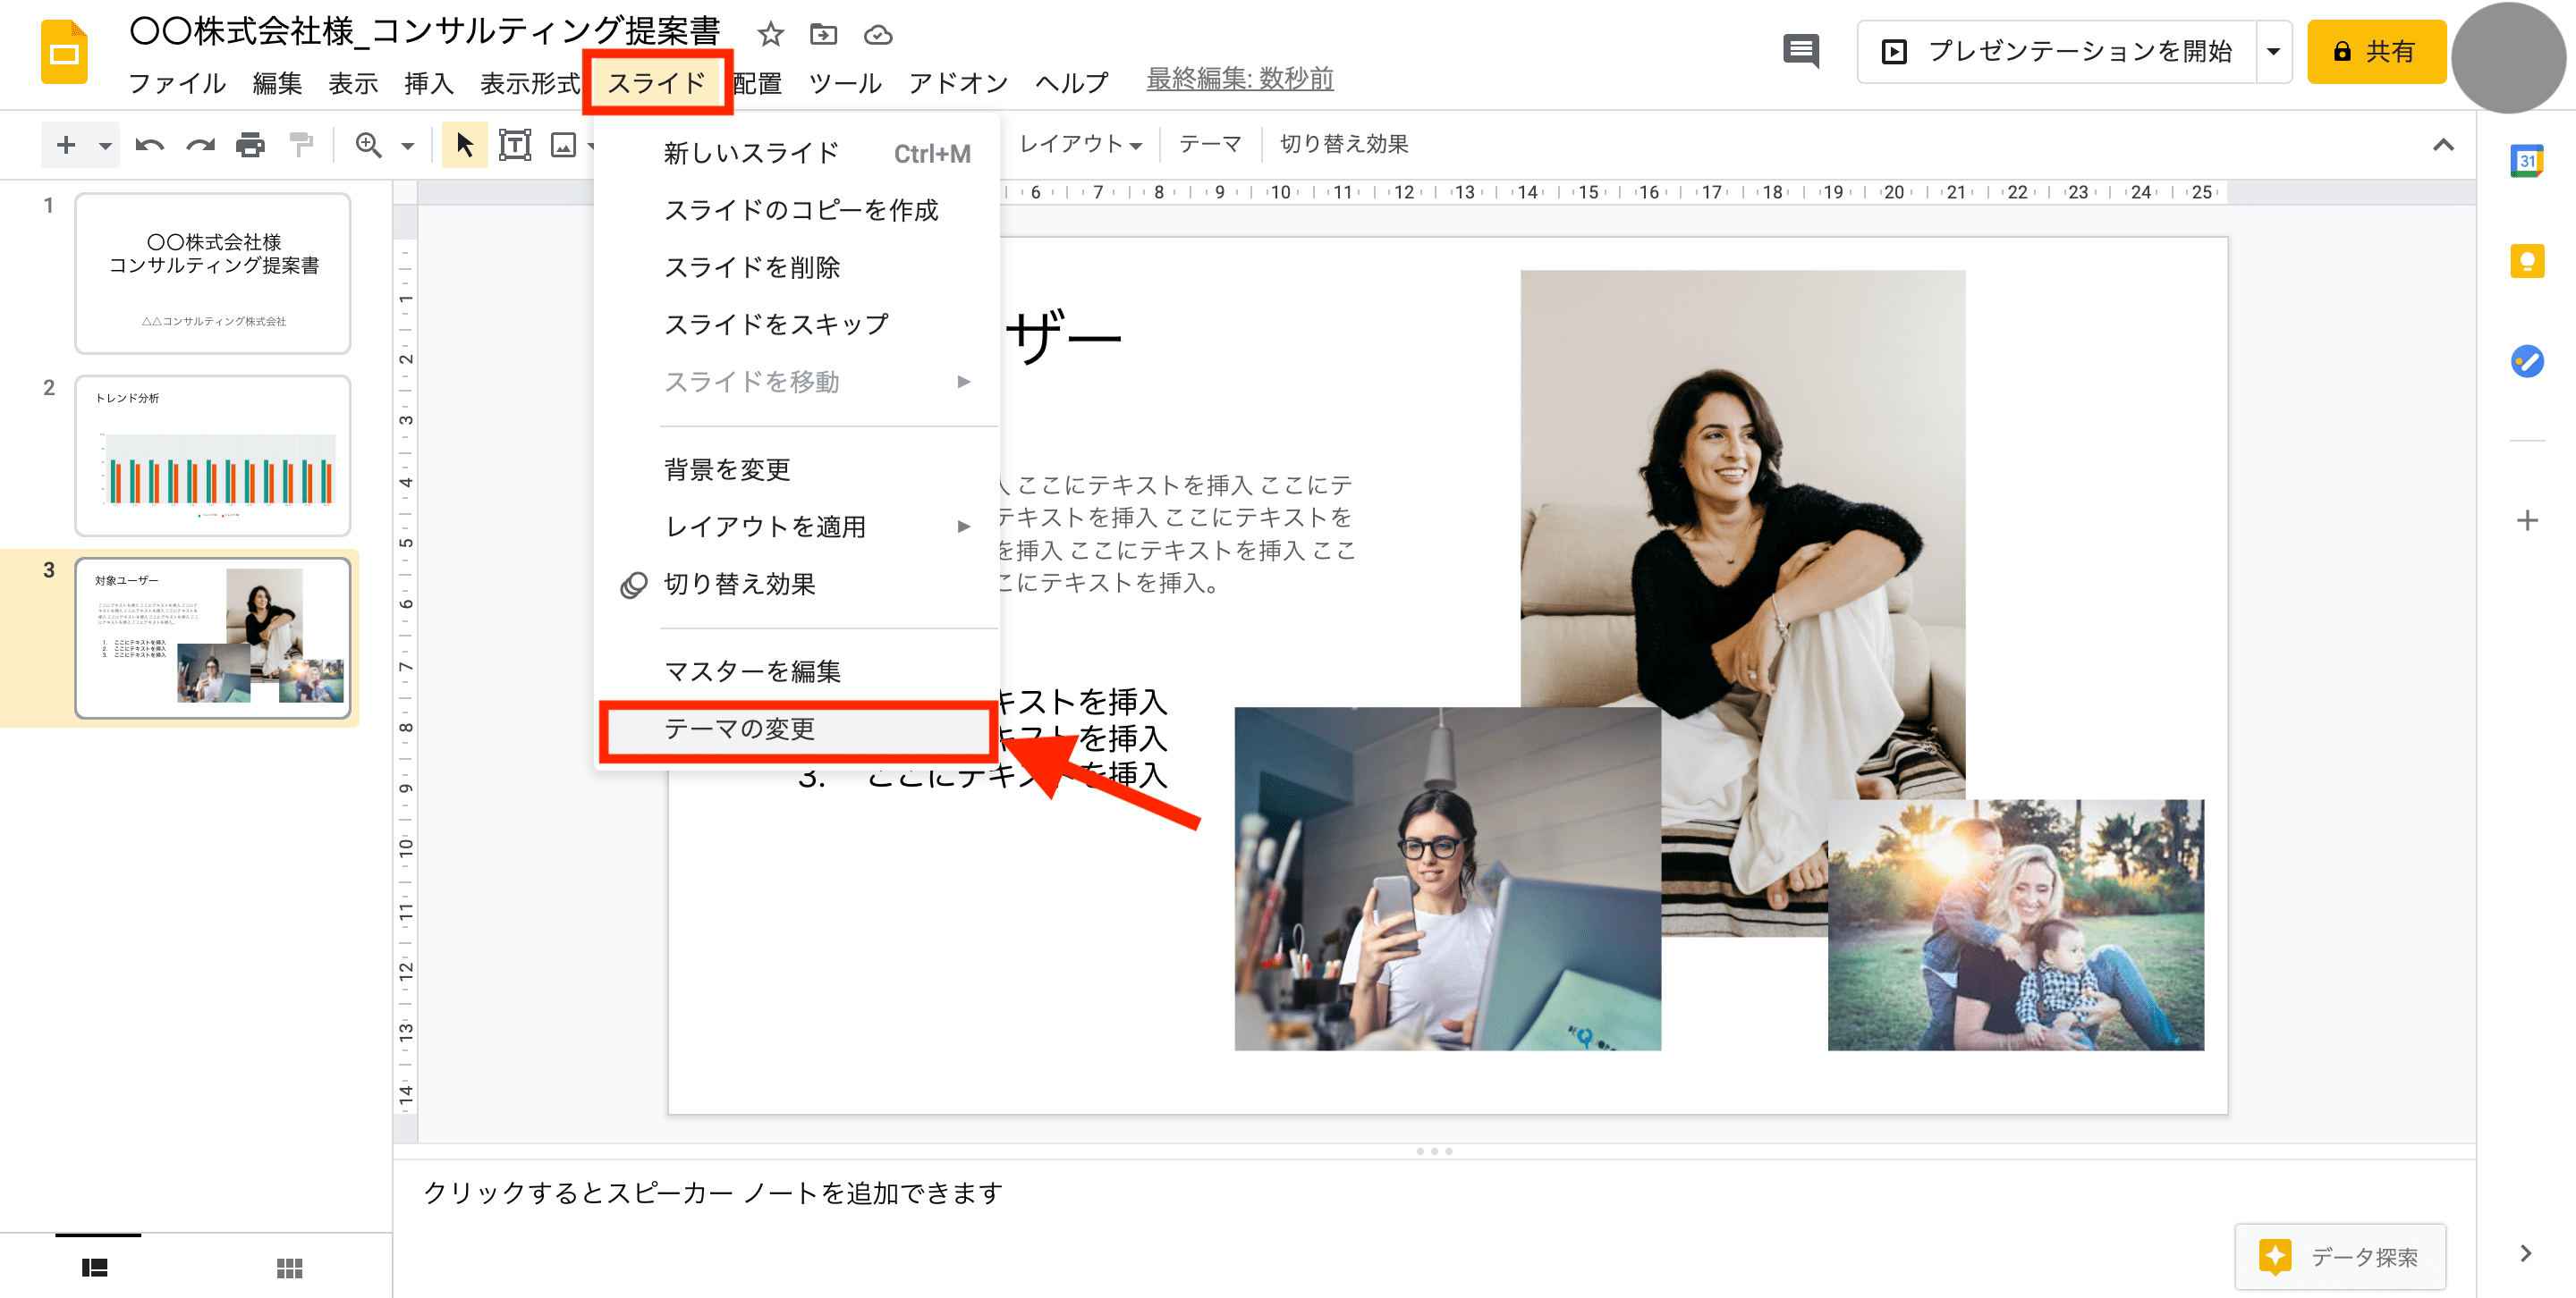Open the ファイル menu
Viewport: 2576px width, 1298px height.
[x=177, y=82]
